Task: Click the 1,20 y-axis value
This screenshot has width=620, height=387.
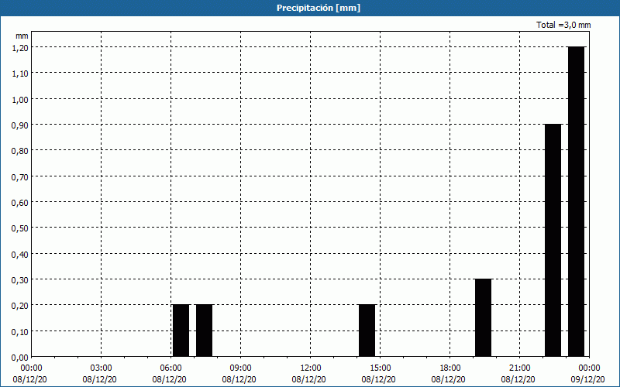Action: click(x=20, y=47)
